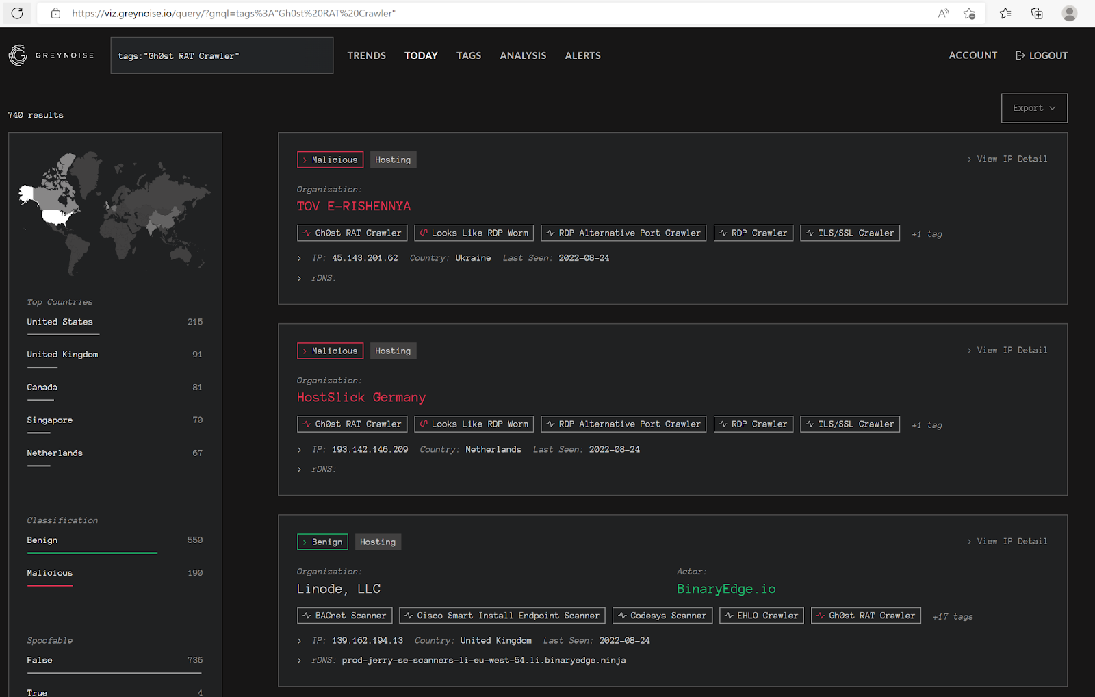Open the read aloud icon in address bar
This screenshot has width=1095, height=697.
[944, 13]
